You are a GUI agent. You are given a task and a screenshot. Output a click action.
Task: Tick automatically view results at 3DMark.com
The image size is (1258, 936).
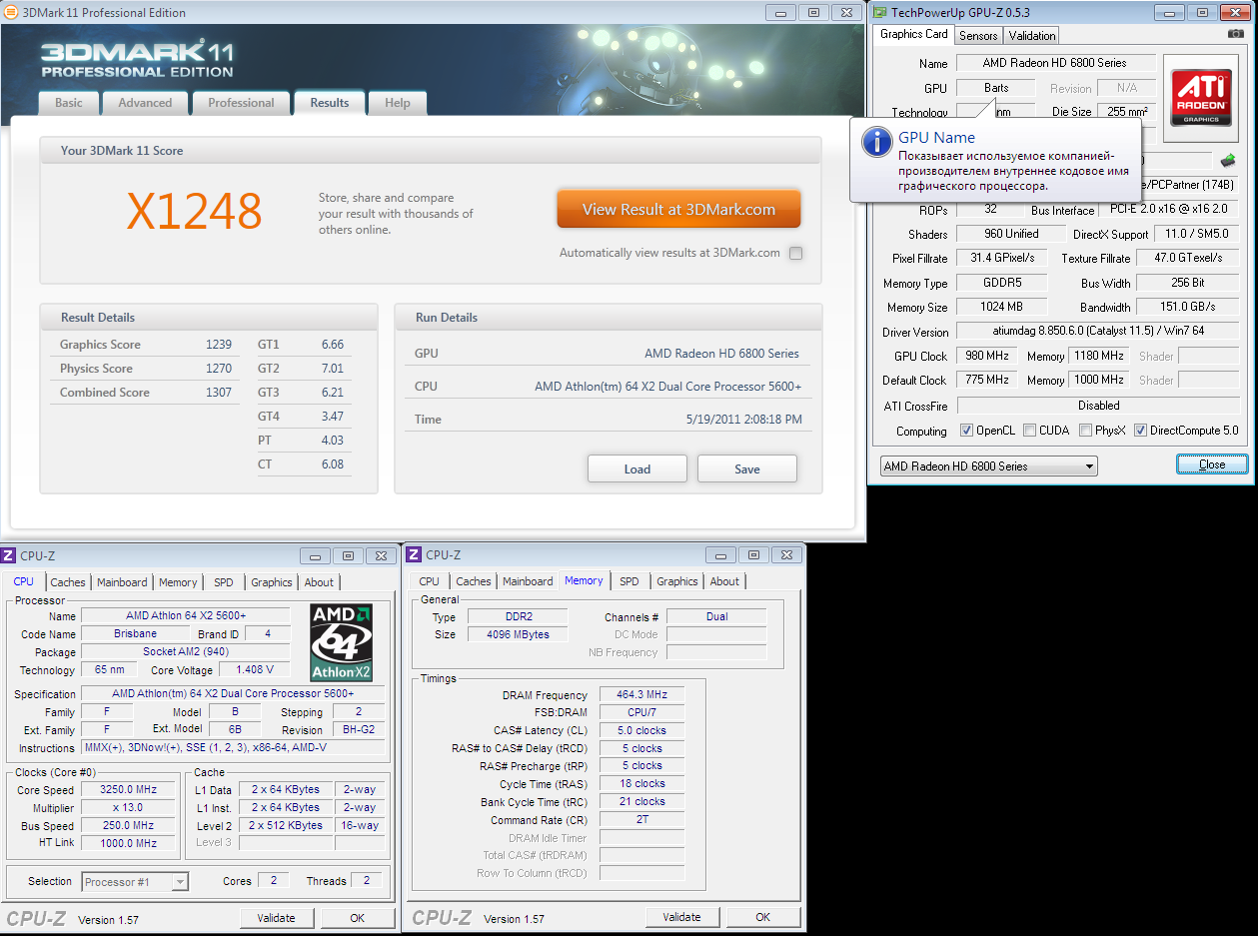(x=795, y=253)
